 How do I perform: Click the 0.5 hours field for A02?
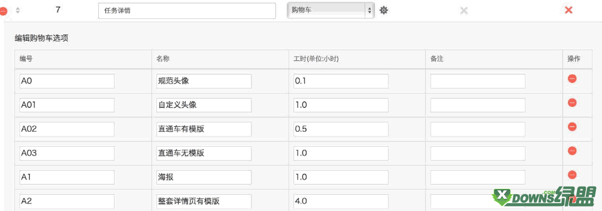(341, 129)
